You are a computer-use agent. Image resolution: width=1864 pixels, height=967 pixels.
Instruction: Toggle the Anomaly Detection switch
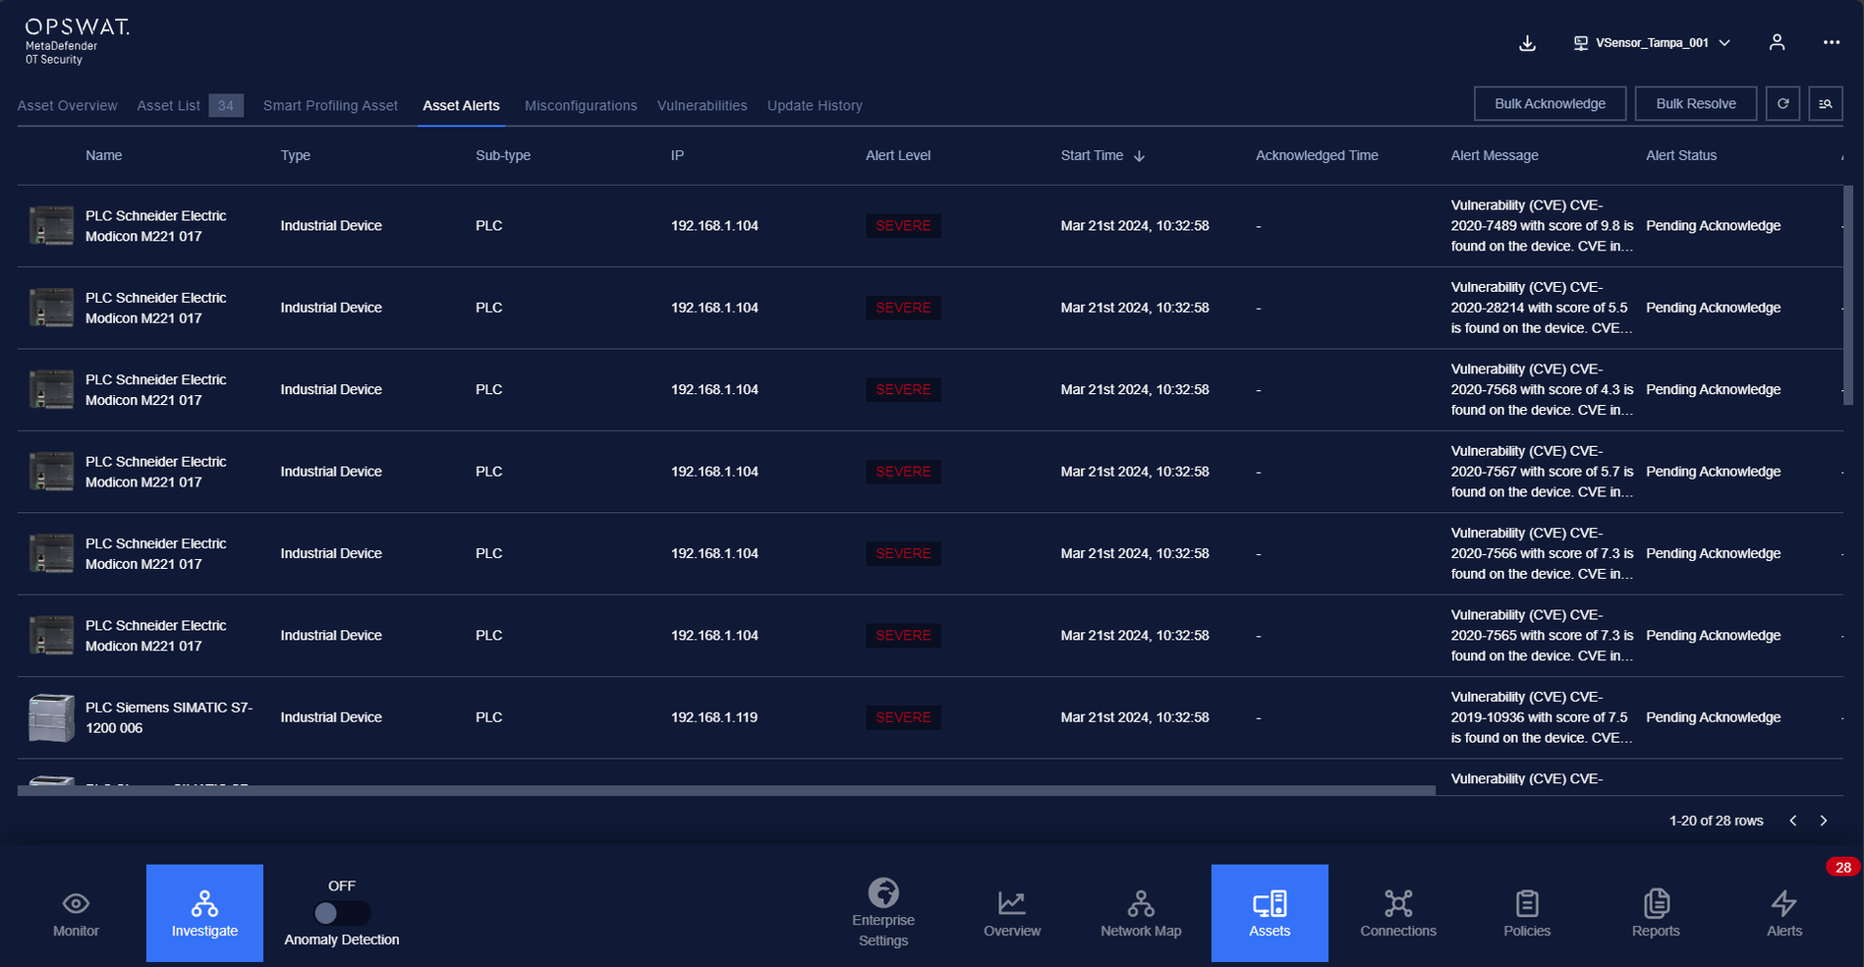click(341, 914)
